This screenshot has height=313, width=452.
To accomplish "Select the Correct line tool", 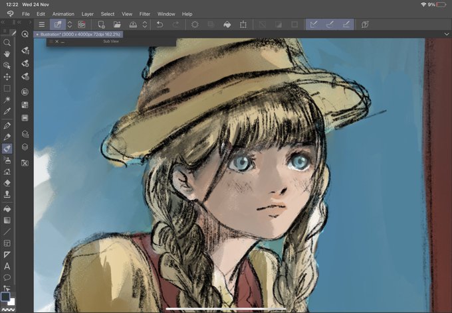I will point(7,288).
